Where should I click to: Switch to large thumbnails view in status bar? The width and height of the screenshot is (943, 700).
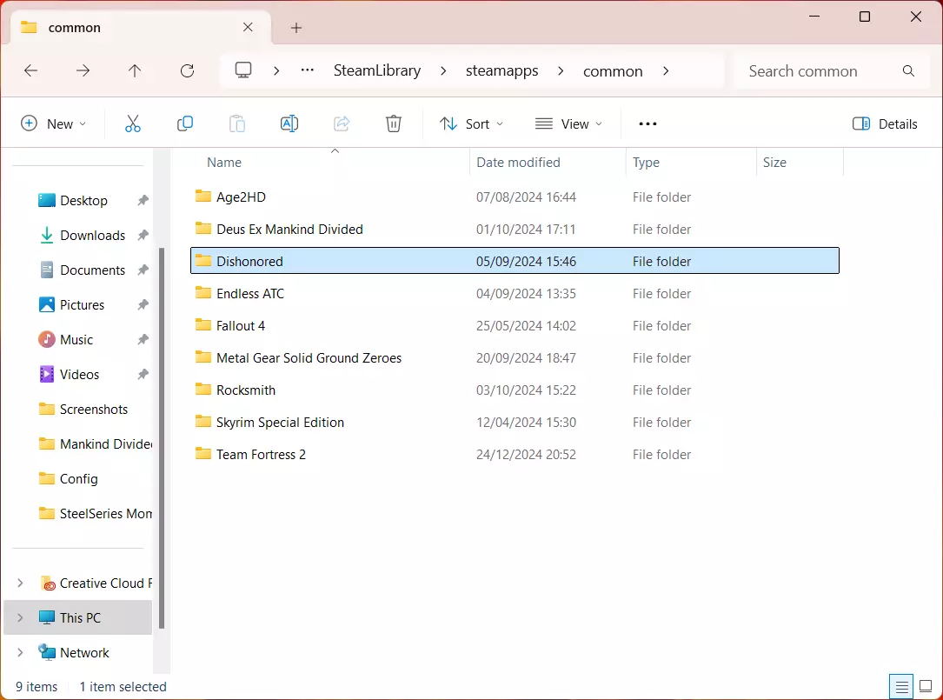[x=926, y=686]
